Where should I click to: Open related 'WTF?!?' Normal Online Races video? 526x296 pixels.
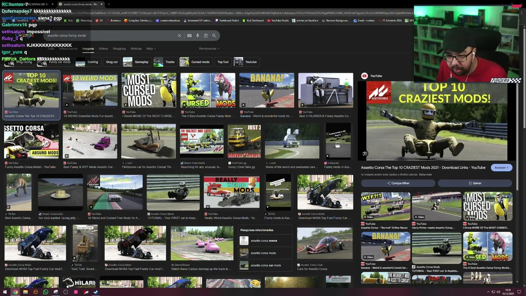tap(385, 206)
